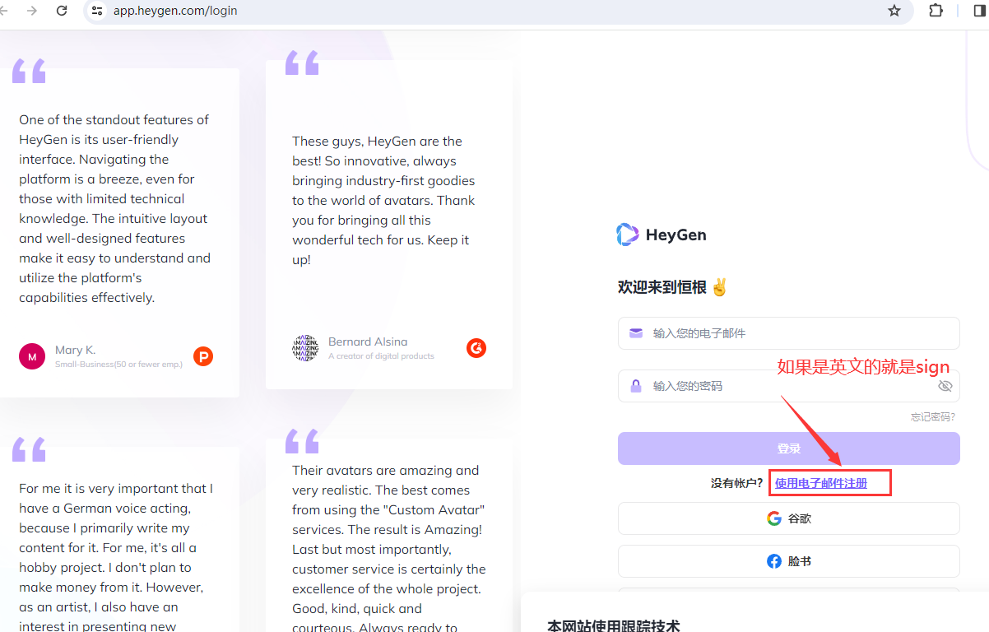The height and width of the screenshot is (632, 989).
Task: Click "A creator of digital products" text
Action: coord(381,356)
